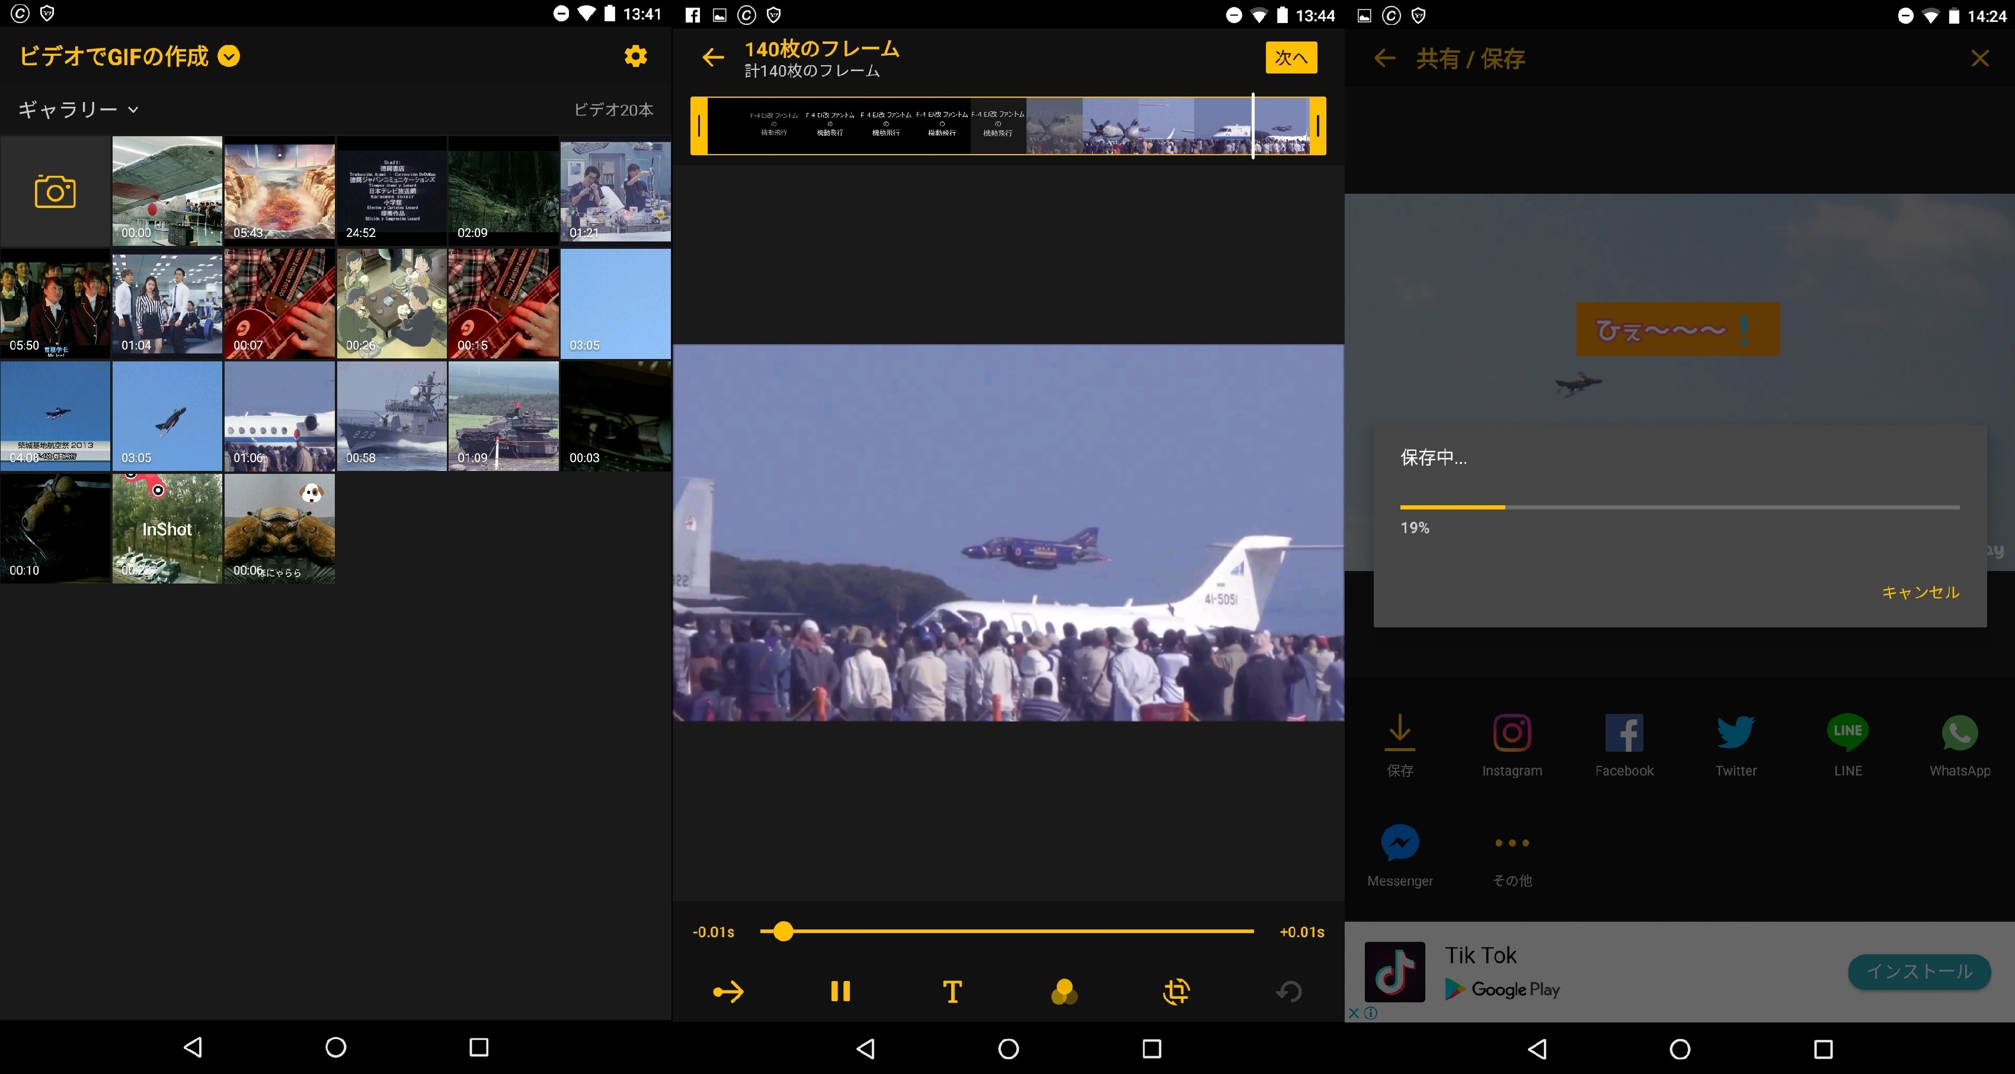Expand the ギャラリー dropdown
The image size is (2015, 1074).
(78, 110)
